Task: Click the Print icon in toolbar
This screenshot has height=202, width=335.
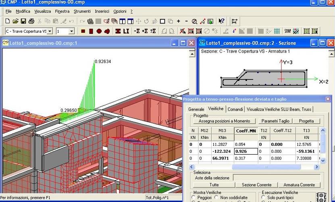Action: [31, 21]
